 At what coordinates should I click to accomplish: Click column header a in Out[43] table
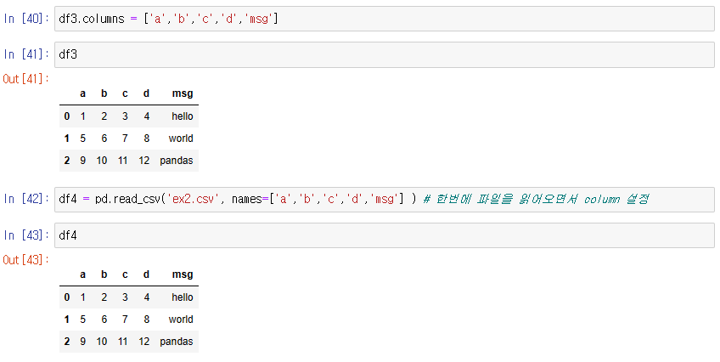[82, 274]
